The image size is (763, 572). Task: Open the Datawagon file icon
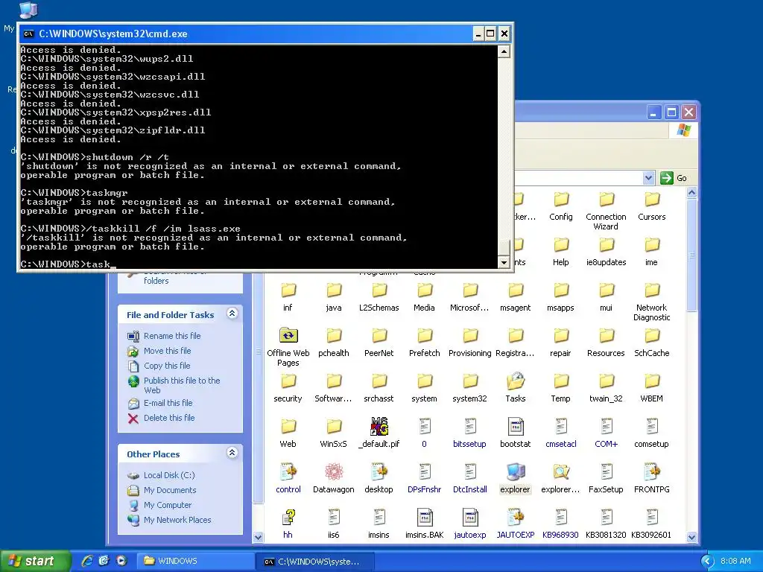click(x=333, y=472)
